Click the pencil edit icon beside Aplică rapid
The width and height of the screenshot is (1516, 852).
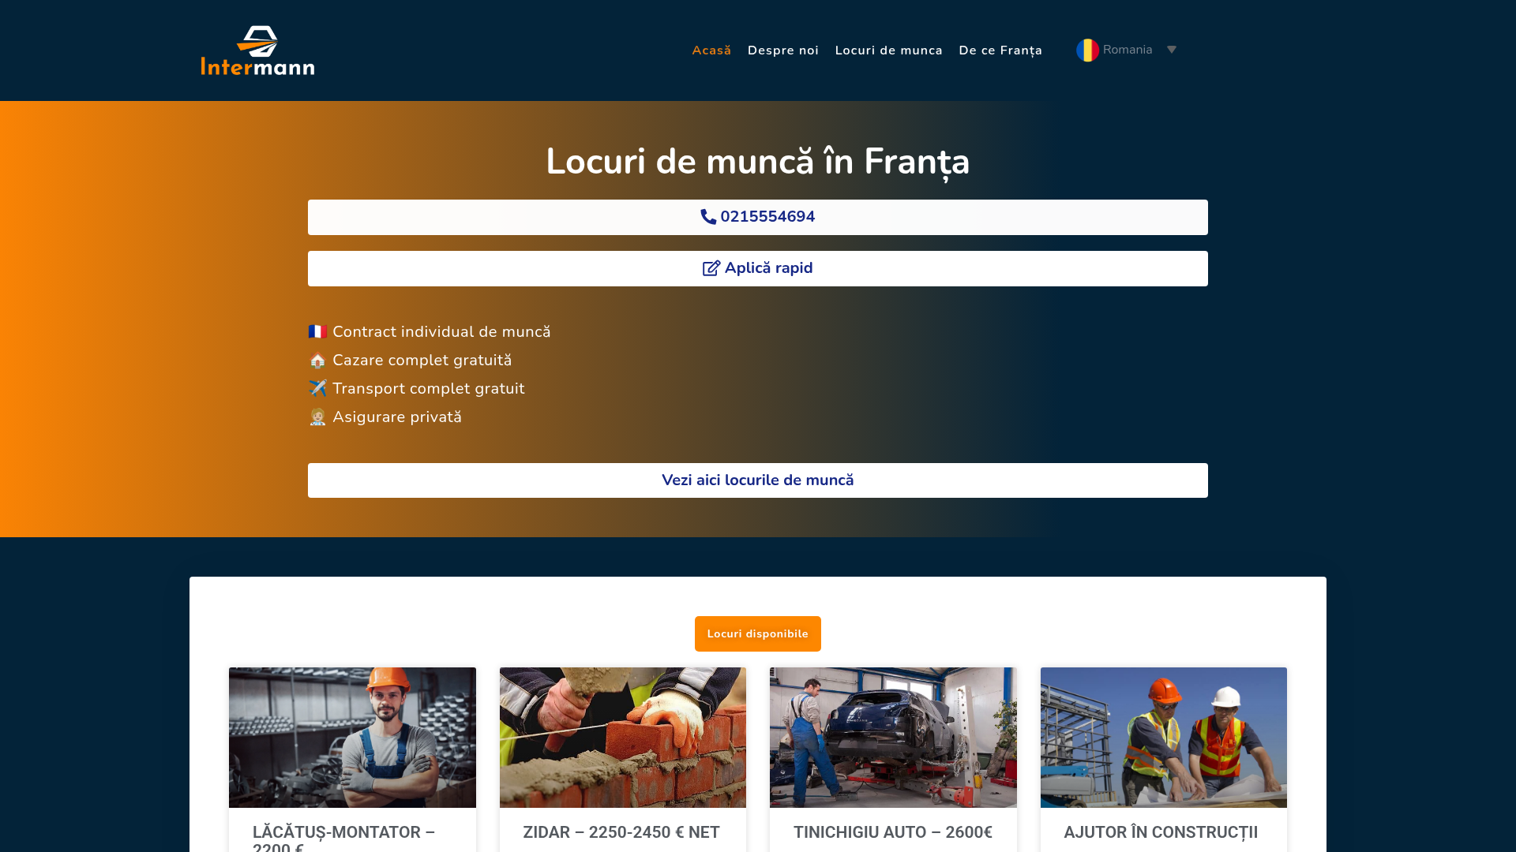point(711,268)
